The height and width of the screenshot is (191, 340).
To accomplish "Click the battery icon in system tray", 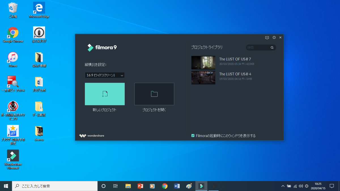I will 289,186.
